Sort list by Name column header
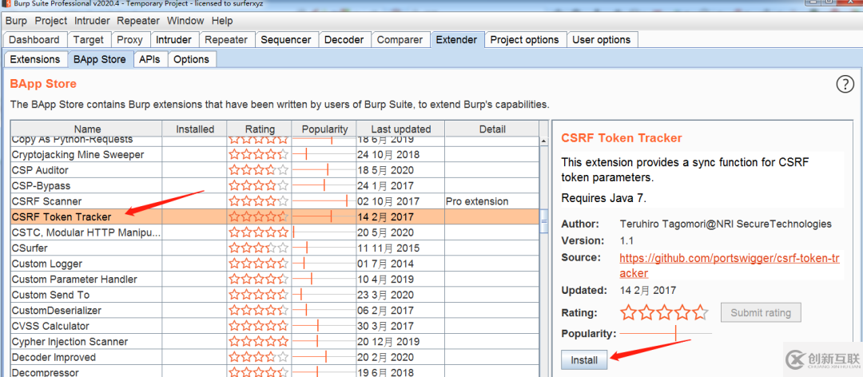 click(87, 129)
